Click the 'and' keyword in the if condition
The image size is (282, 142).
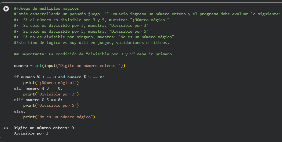[61, 77]
